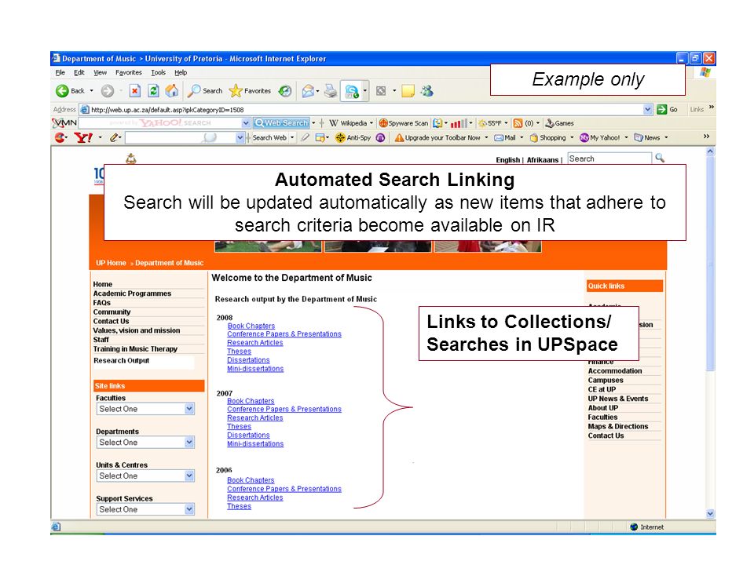Open Maps & Directions quick link
Image resolution: width=754 pixels, height=565 pixels.
coord(618,427)
